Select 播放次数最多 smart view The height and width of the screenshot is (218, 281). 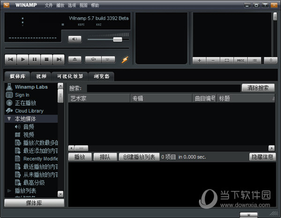40,143
